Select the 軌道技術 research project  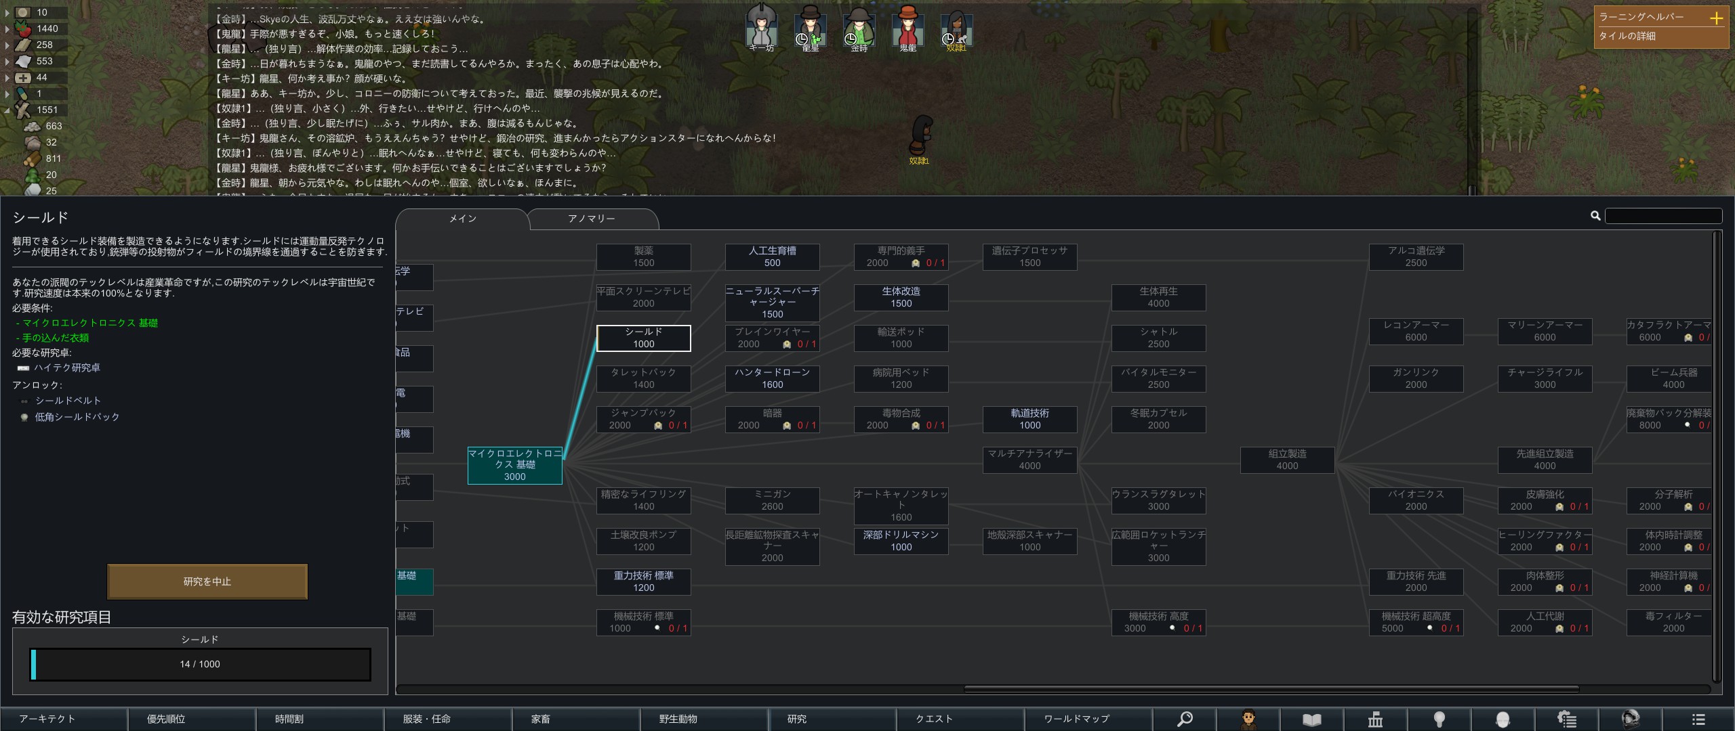coord(1029,419)
